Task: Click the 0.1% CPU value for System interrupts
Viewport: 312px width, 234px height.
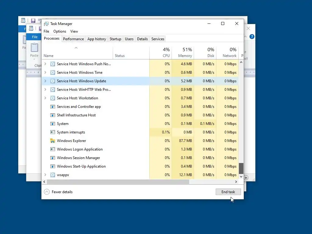Action: pyautogui.click(x=166, y=132)
